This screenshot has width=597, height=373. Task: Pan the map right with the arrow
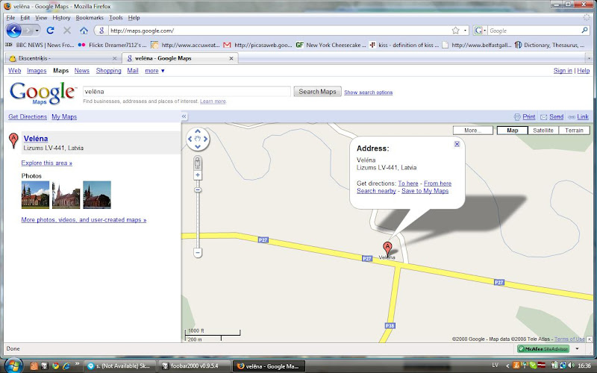206,139
